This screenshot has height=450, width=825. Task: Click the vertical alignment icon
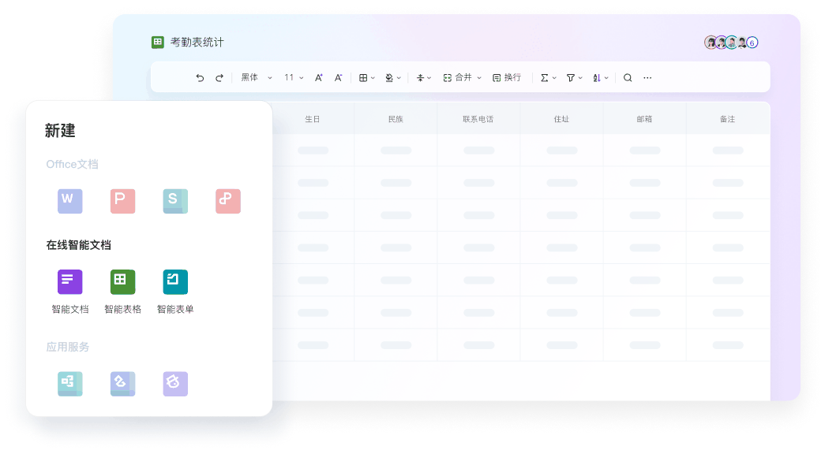point(420,78)
